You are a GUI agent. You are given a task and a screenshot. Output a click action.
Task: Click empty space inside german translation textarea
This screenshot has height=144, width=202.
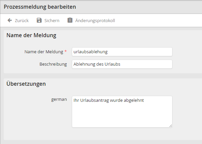point(122,116)
